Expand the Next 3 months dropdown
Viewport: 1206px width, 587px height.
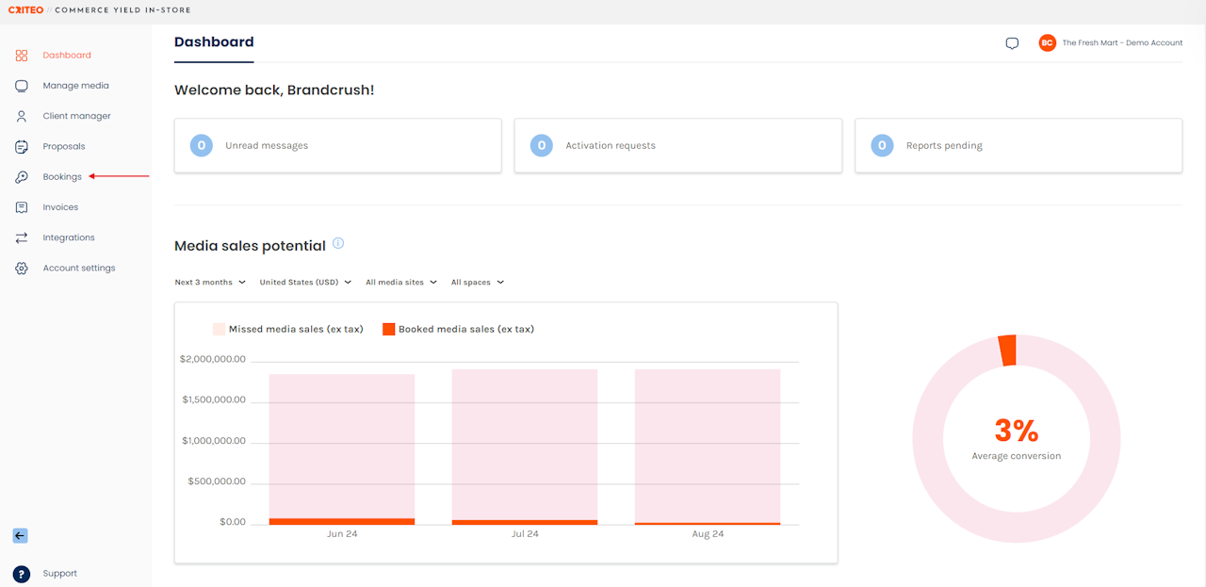point(210,282)
